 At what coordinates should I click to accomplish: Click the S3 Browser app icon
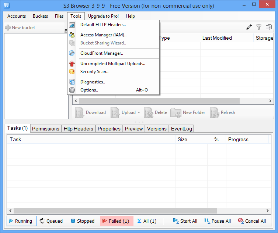click(6, 5)
